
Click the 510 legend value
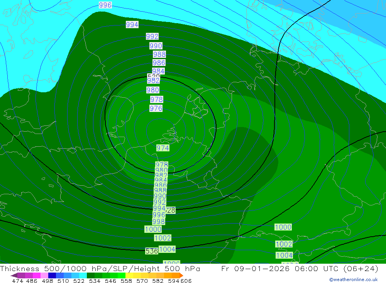[x=63, y=281]
